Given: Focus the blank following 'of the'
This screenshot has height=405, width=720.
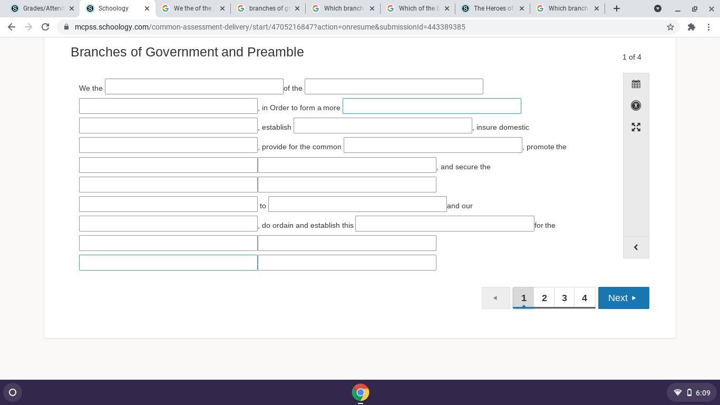Looking at the screenshot, I should point(394,86).
